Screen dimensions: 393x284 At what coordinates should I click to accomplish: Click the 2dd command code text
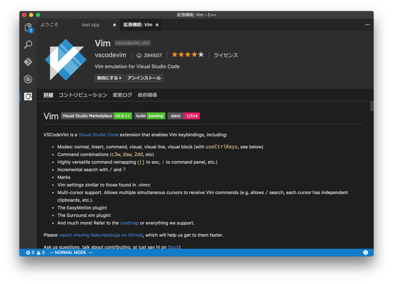[138, 154]
